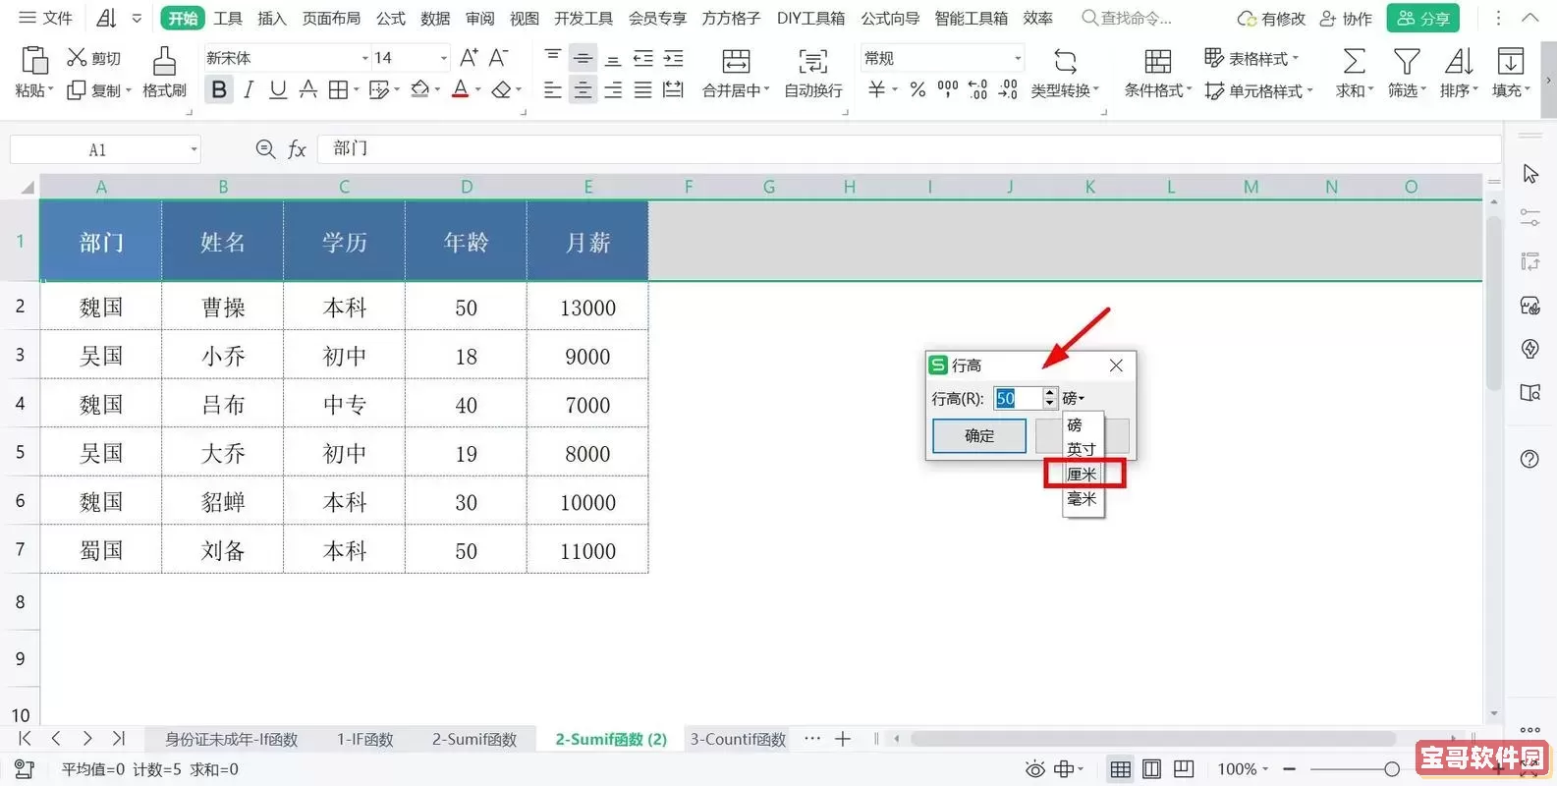Click the column D header
Image resolution: width=1557 pixels, height=786 pixels.
coord(467,187)
